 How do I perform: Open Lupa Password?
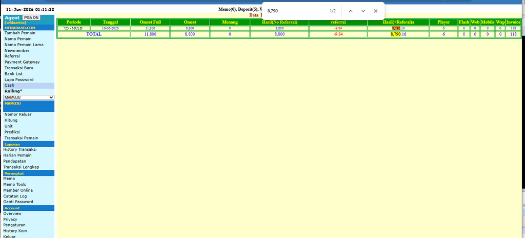coord(19,80)
